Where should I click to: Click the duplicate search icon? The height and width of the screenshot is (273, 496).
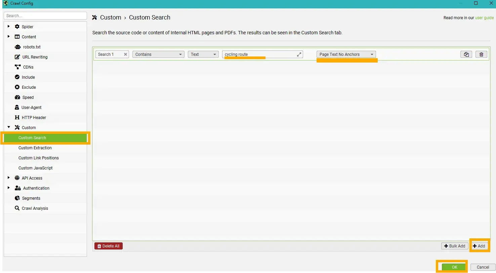pyautogui.click(x=466, y=54)
